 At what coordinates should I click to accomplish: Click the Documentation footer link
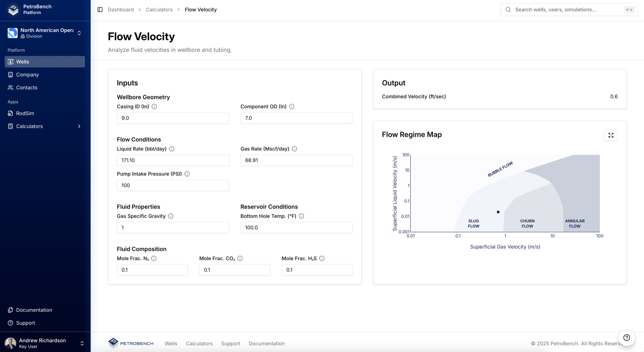267,343
